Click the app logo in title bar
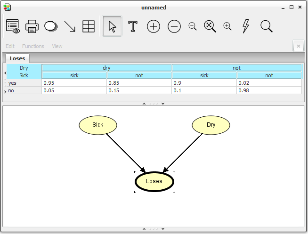The image size is (308, 234). pyautogui.click(x=7, y=8)
